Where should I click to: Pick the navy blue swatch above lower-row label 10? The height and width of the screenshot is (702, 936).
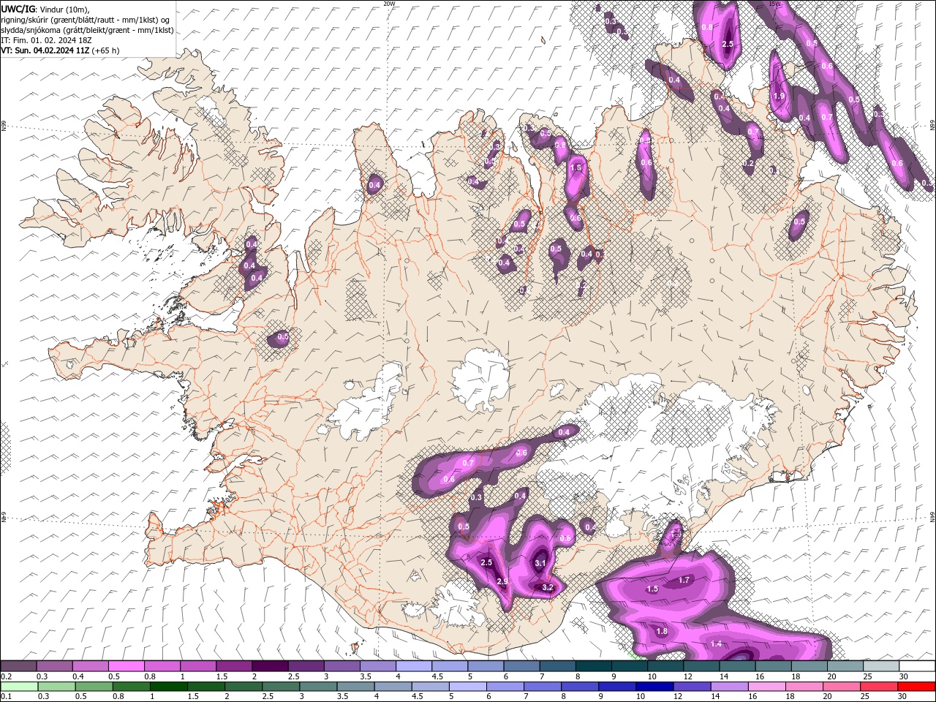(653, 687)
